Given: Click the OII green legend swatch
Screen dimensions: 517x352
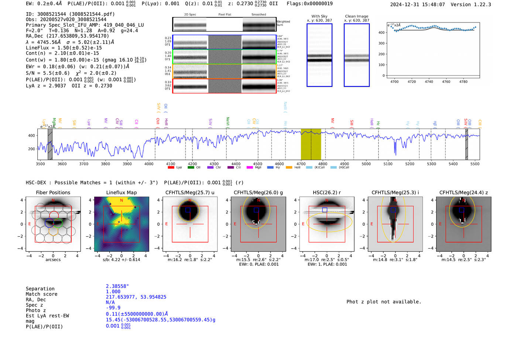Looking at the screenshot, I should (x=191, y=167).
